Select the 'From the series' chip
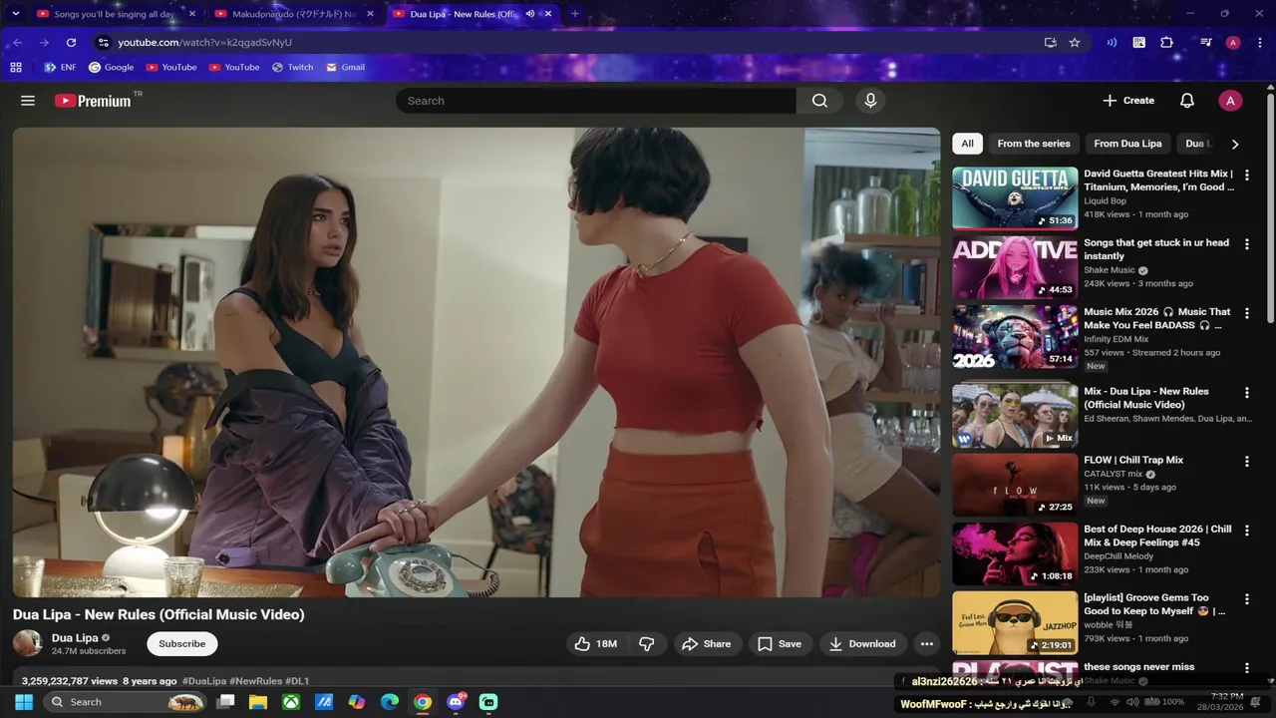Image resolution: width=1276 pixels, height=718 pixels. (x=1034, y=144)
